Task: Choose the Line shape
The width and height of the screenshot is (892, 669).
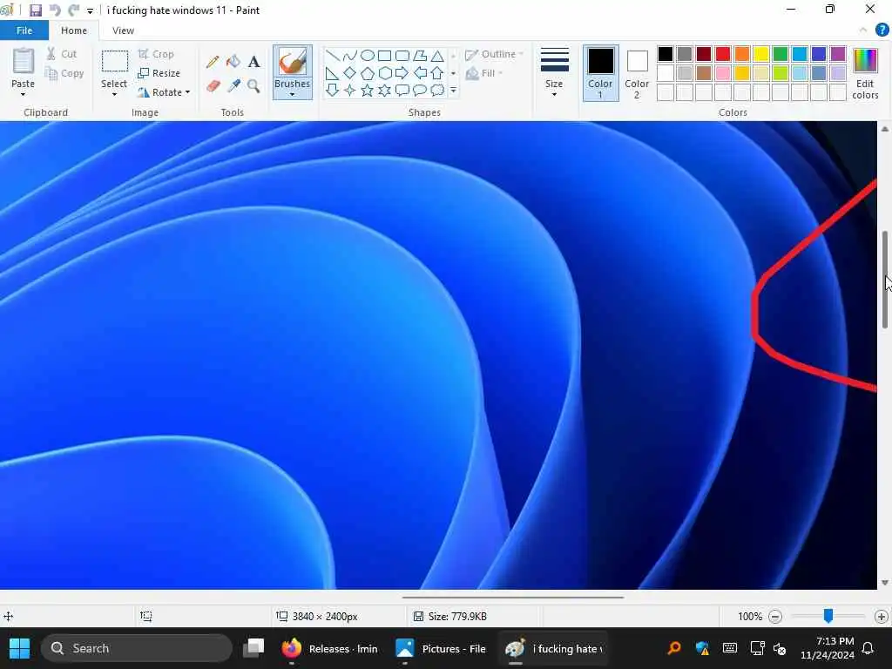Action: [x=332, y=55]
